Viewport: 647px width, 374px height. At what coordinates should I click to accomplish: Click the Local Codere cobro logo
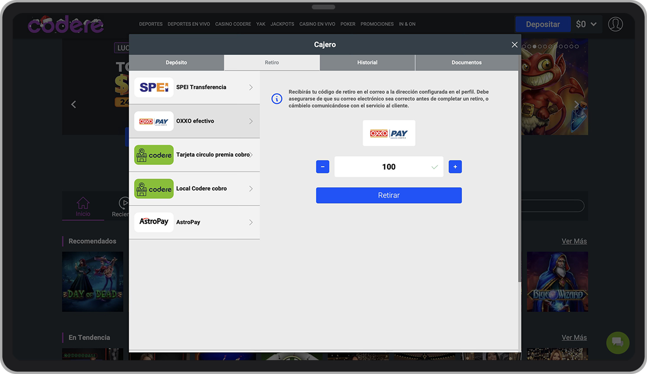coord(154,189)
